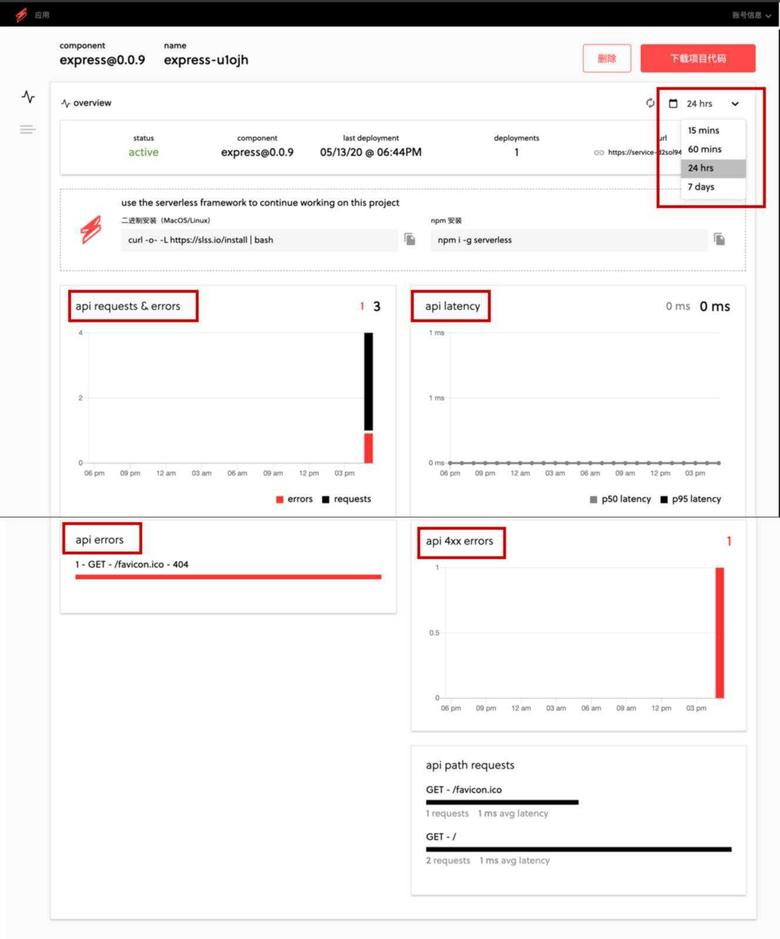Screen dimensions: 780x939
Task: Open the https://service URL link
Action: pyautogui.click(x=644, y=152)
